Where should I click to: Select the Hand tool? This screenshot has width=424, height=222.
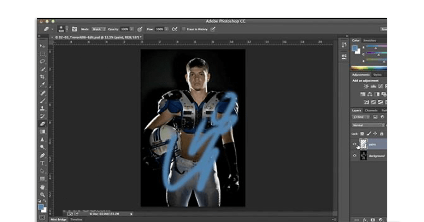(42, 187)
